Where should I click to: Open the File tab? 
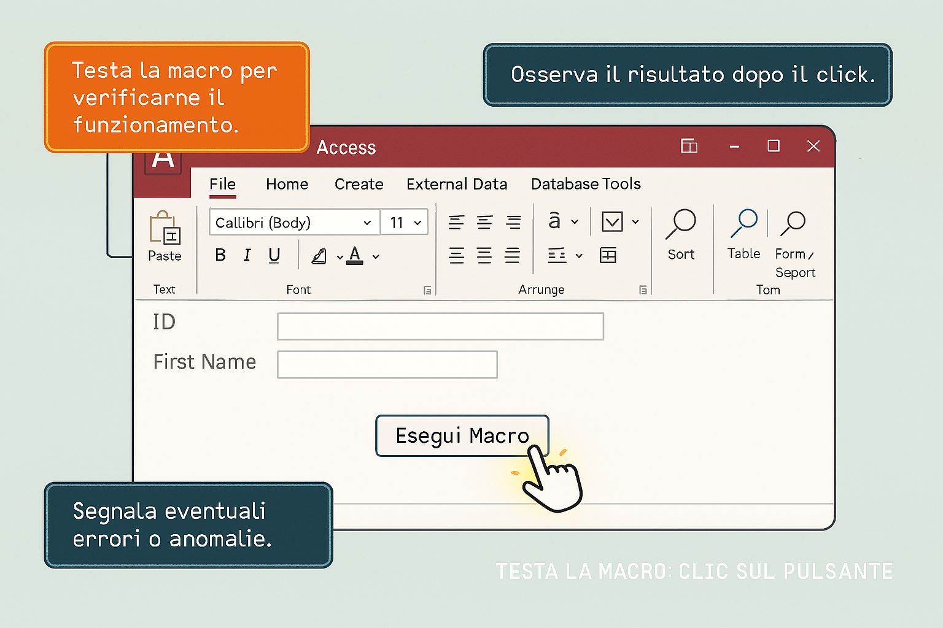[x=222, y=184]
